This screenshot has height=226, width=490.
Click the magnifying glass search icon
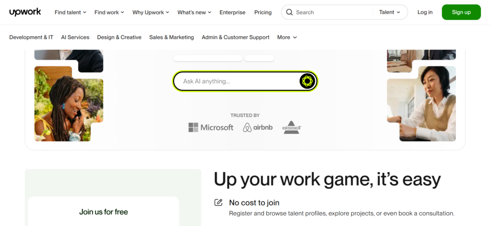[x=289, y=12]
